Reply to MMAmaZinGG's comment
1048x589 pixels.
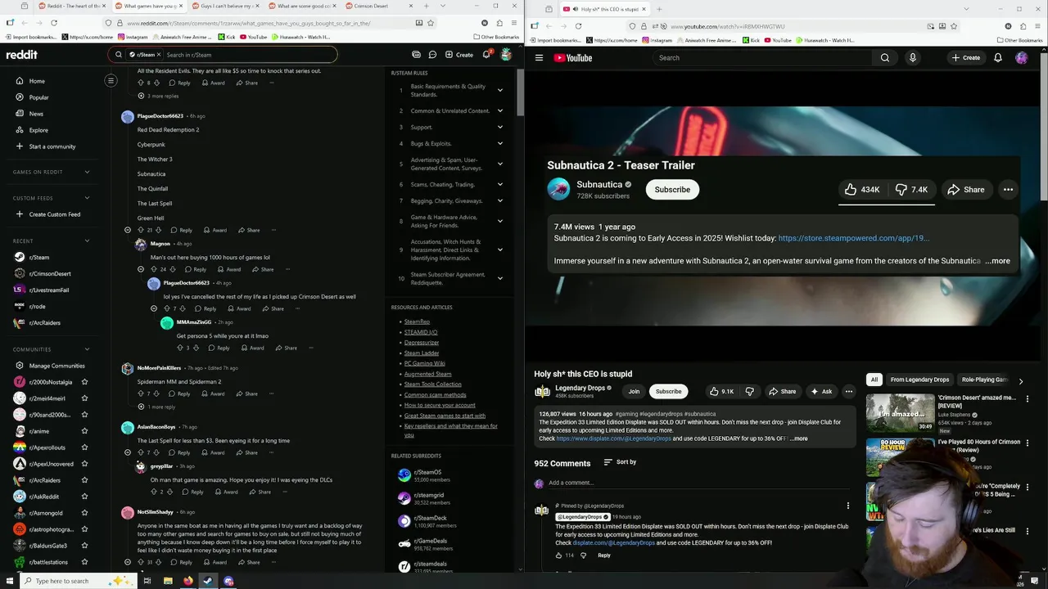(219, 348)
